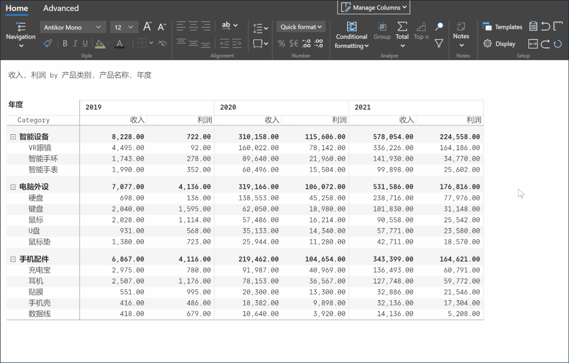Align text left

click(x=181, y=26)
